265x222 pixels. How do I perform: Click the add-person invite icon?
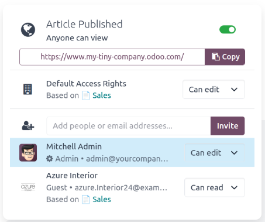pyautogui.click(x=28, y=125)
